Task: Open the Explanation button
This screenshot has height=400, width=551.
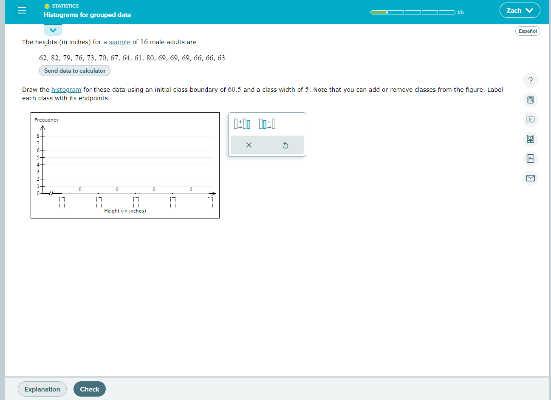Action: pos(42,389)
